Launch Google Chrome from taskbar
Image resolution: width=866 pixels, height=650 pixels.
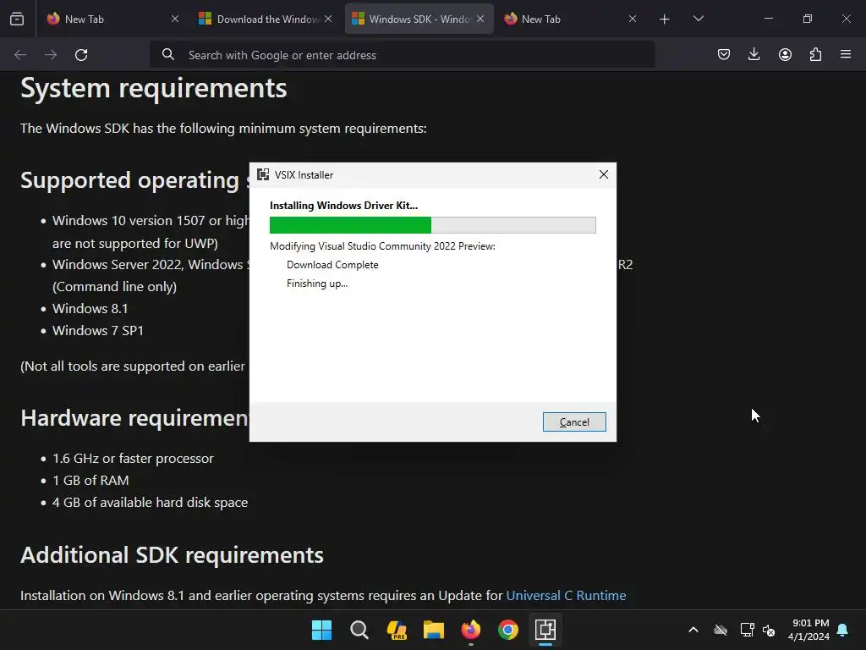[508, 630]
